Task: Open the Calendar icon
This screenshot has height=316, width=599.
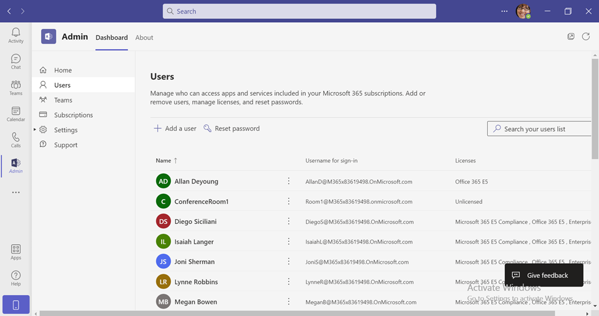Action: pyautogui.click(x=15, y=114)
